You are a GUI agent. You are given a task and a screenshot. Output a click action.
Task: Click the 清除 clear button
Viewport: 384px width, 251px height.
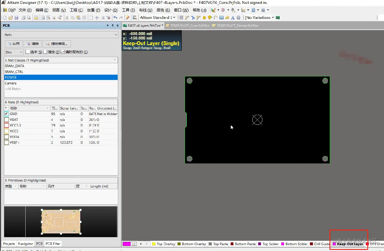[x=33, y=44]
